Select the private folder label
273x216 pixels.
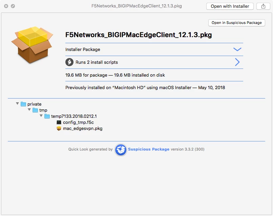(35, 104)
